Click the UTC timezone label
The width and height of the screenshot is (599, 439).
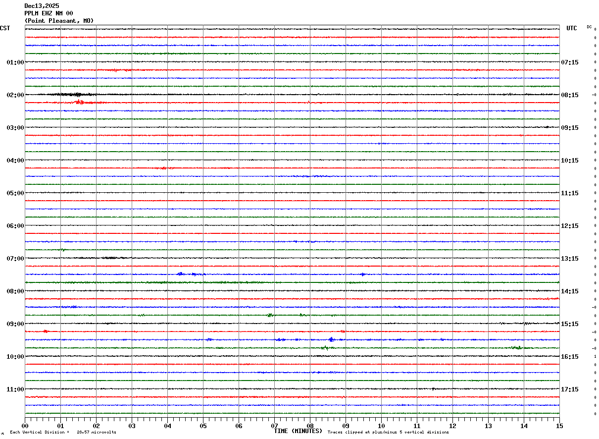point(572,28)
